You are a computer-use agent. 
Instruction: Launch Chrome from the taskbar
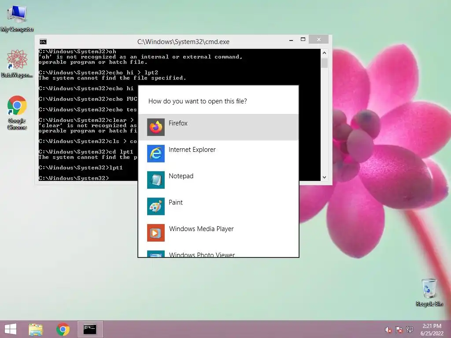(63, 329)
